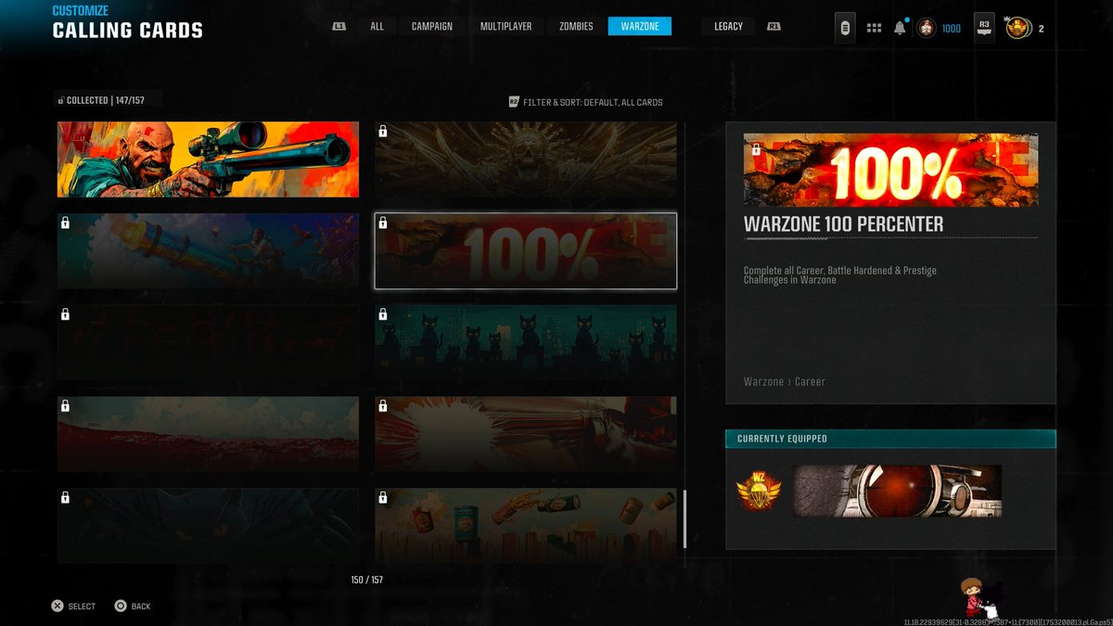Open the LEGACY tab
This screenshot has height=626, width=1113.
(x=728, y=26)
